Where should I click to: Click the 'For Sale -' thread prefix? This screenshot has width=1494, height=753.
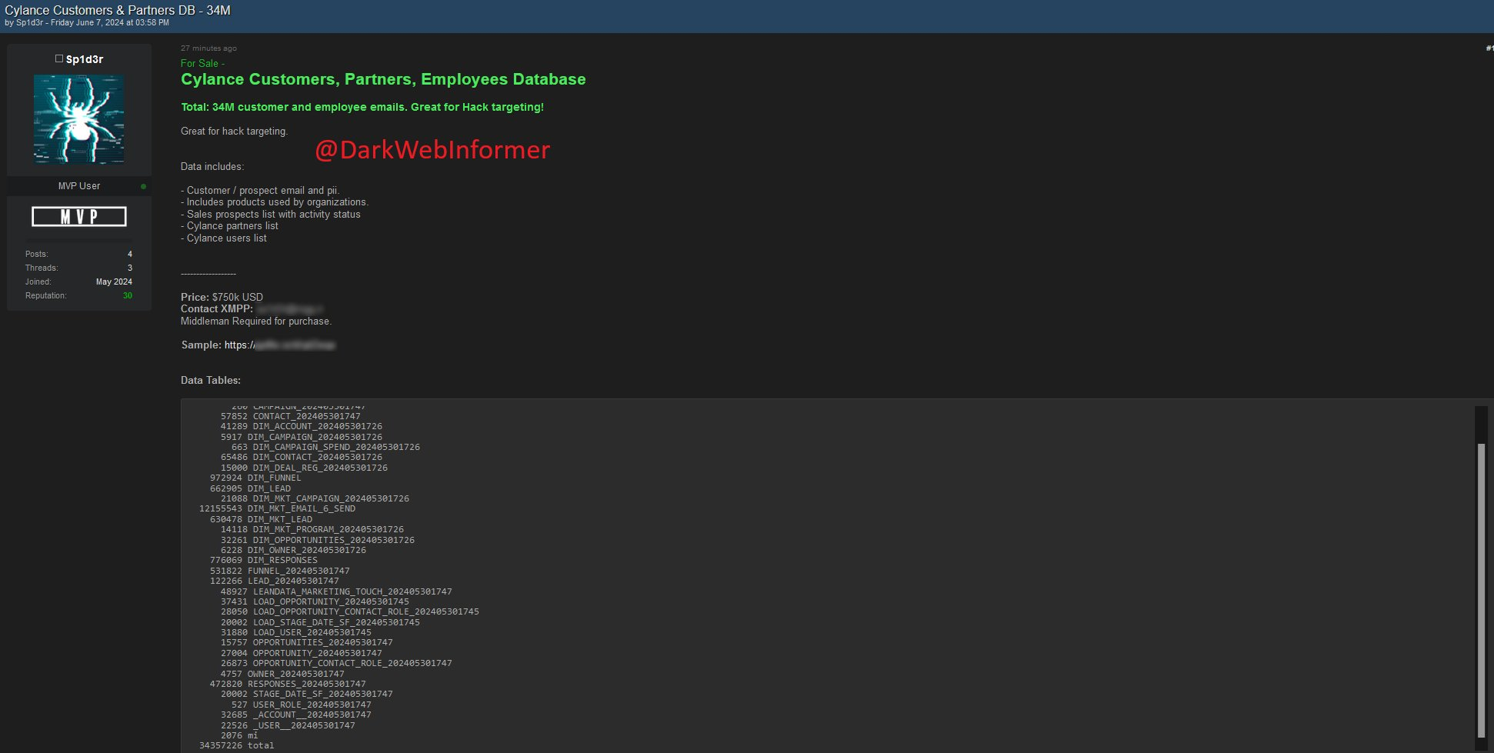(202, 63)
